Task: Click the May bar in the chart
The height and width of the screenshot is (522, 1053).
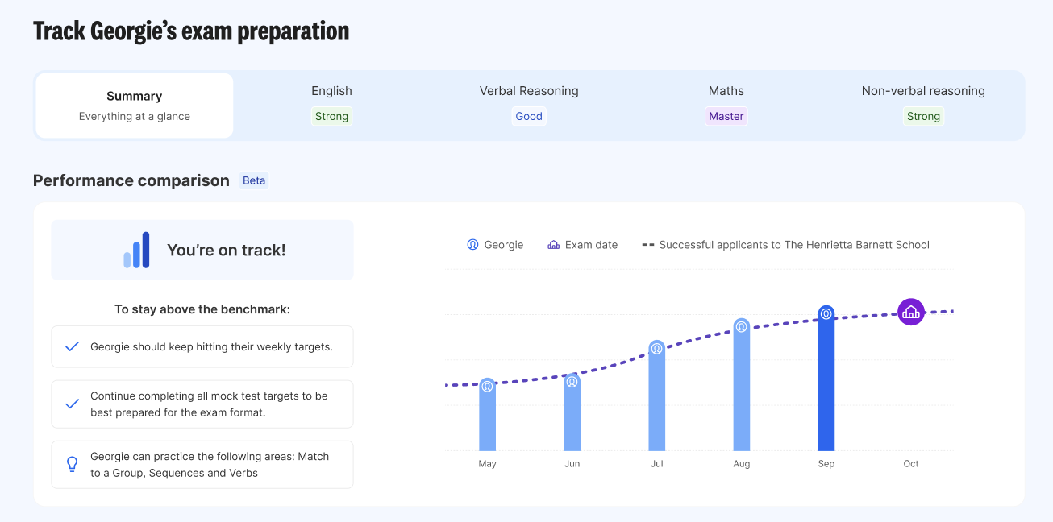Action: click(x=487, y=419)
